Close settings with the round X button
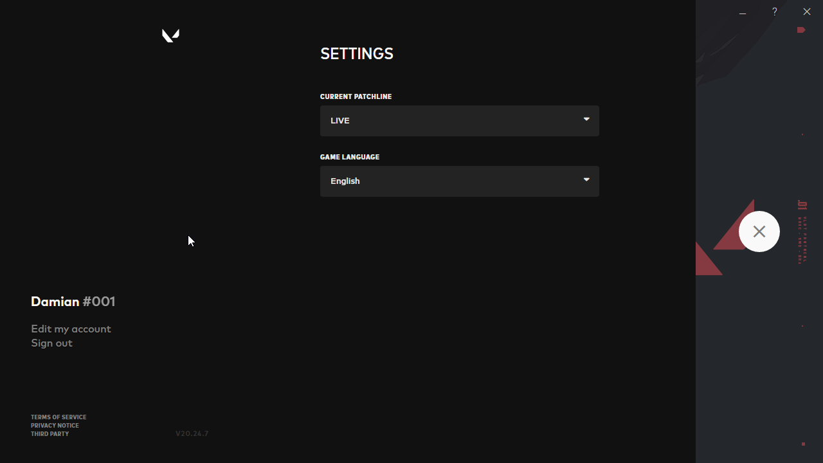Viewport: 823px width, 463px height. [x=759, y=232]
